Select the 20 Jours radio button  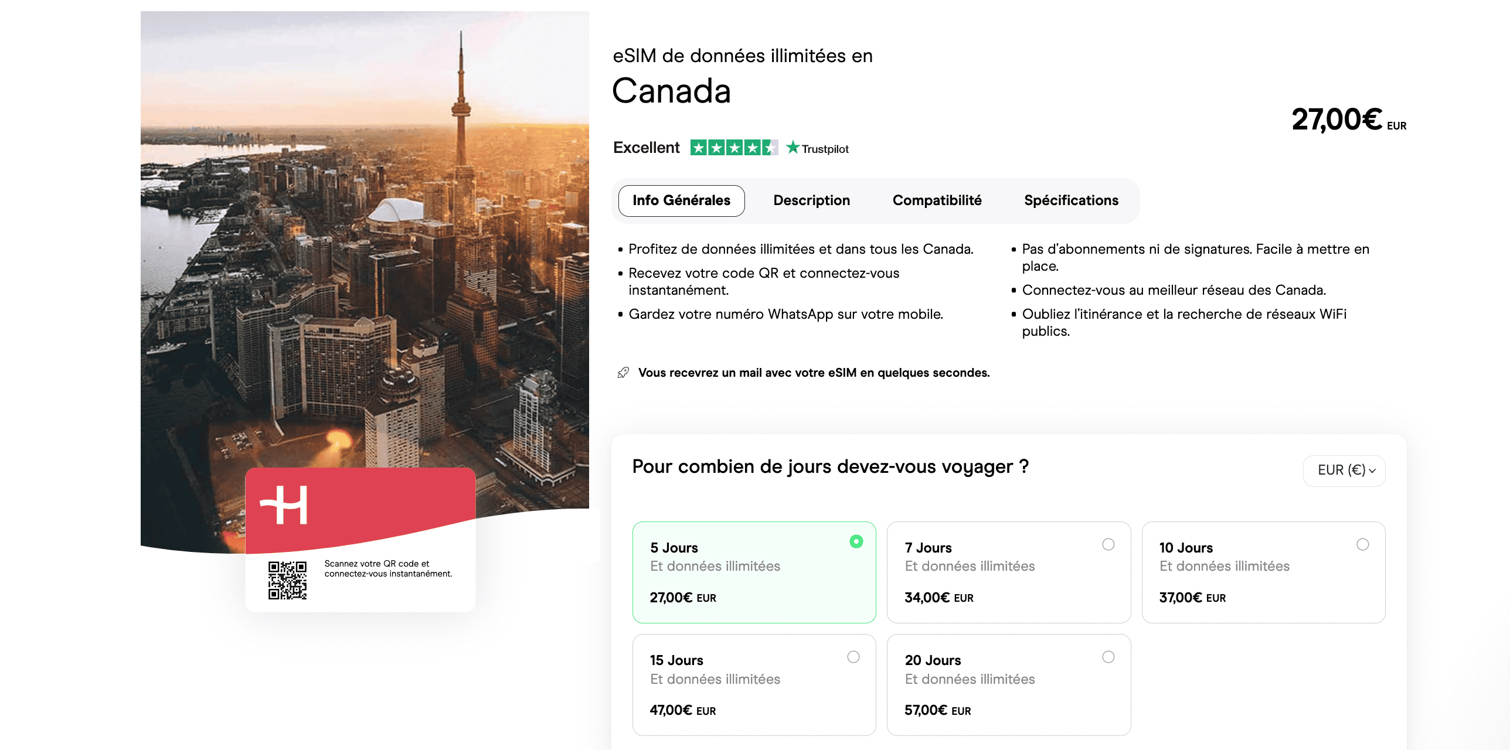(x=1108, y=657)
